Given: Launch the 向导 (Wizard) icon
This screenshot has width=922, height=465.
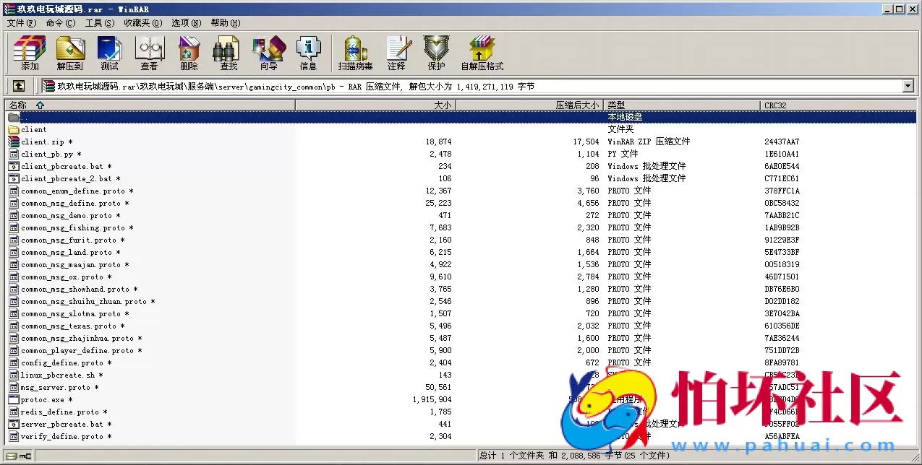Looking at the screenshot, I should pyautogui.click(x=268, y=53).
